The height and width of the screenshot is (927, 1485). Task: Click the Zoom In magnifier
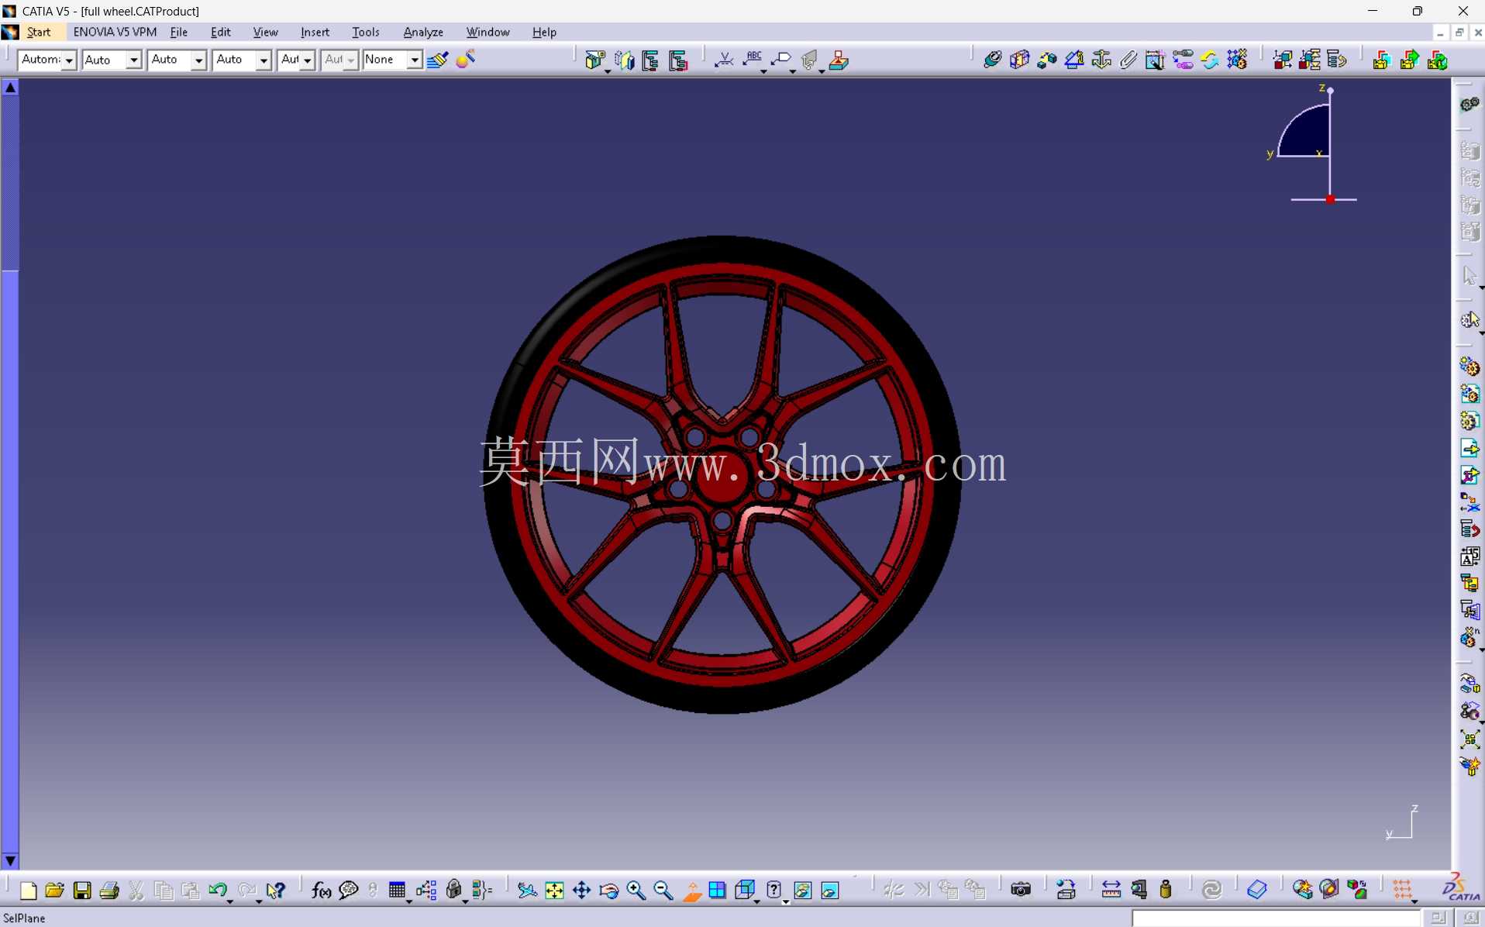pyautogui.click(x=636, y=891)
